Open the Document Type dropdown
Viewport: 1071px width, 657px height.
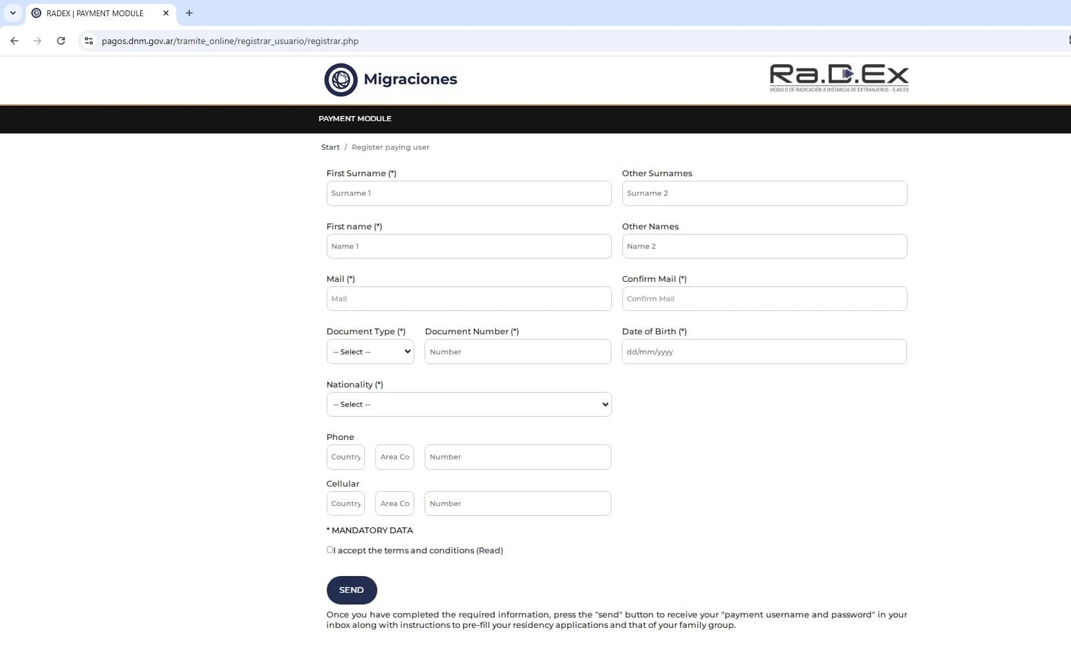tap(370, 352)
